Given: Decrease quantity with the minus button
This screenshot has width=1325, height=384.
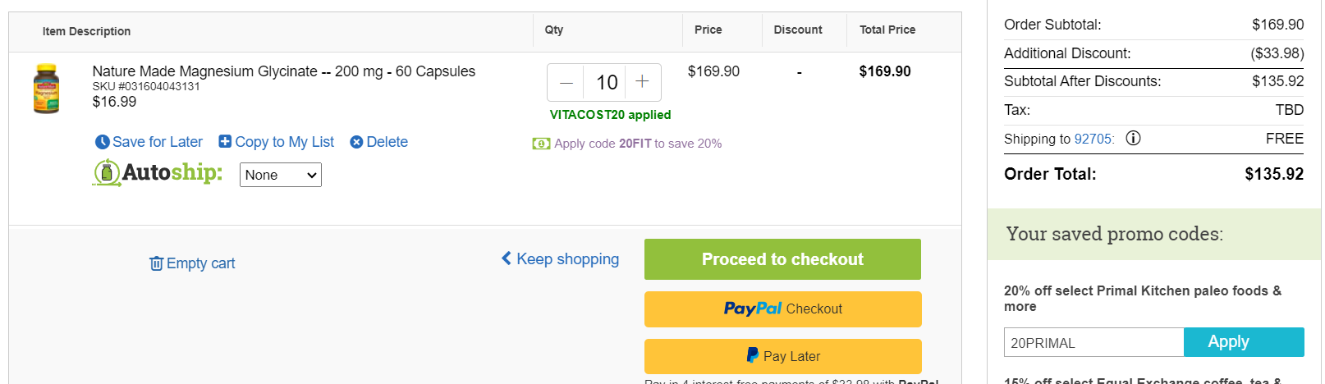Looking at the screenshot, I should coord(566,82).
